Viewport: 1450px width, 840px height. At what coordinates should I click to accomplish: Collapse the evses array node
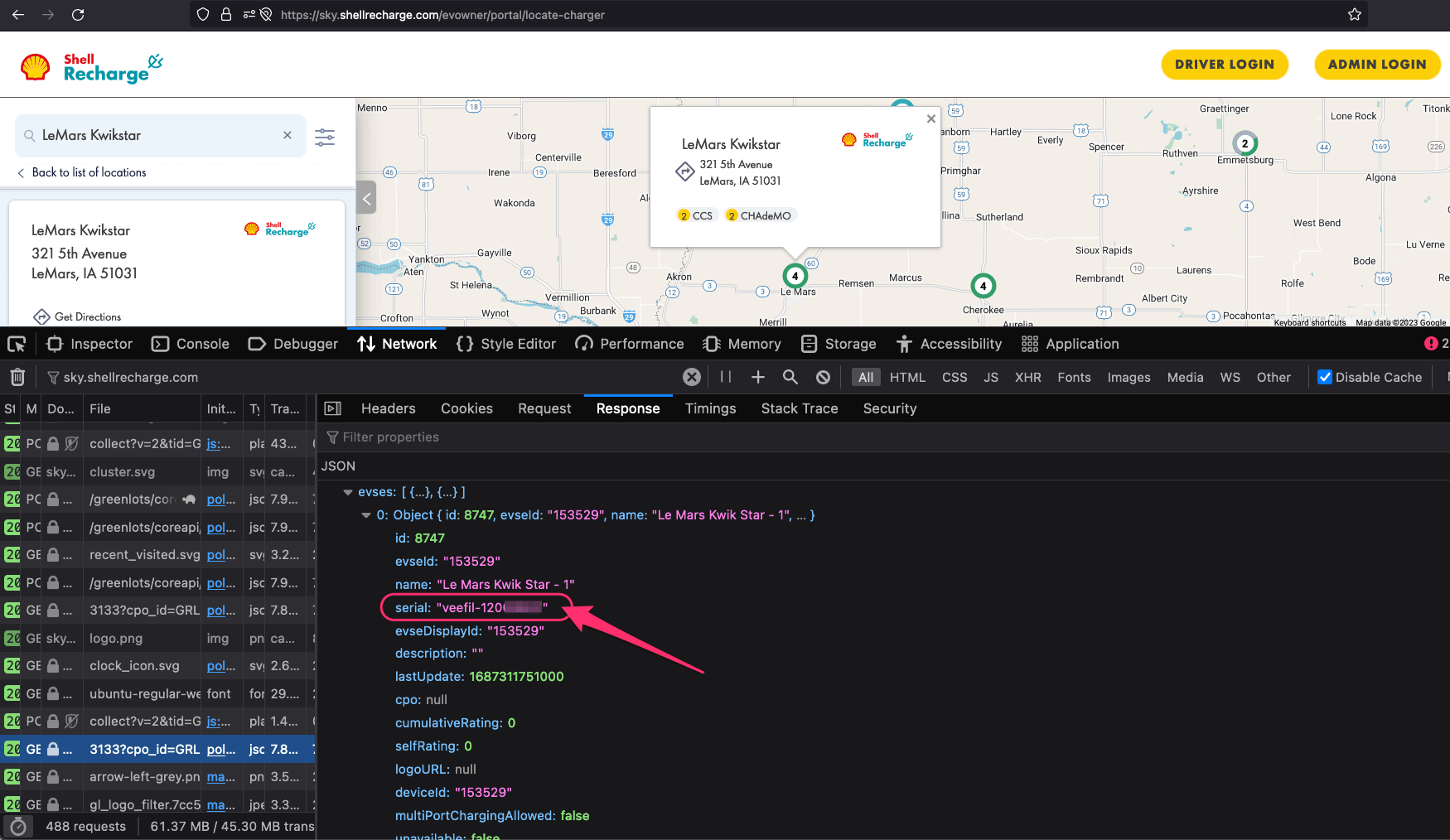point(348,492)
